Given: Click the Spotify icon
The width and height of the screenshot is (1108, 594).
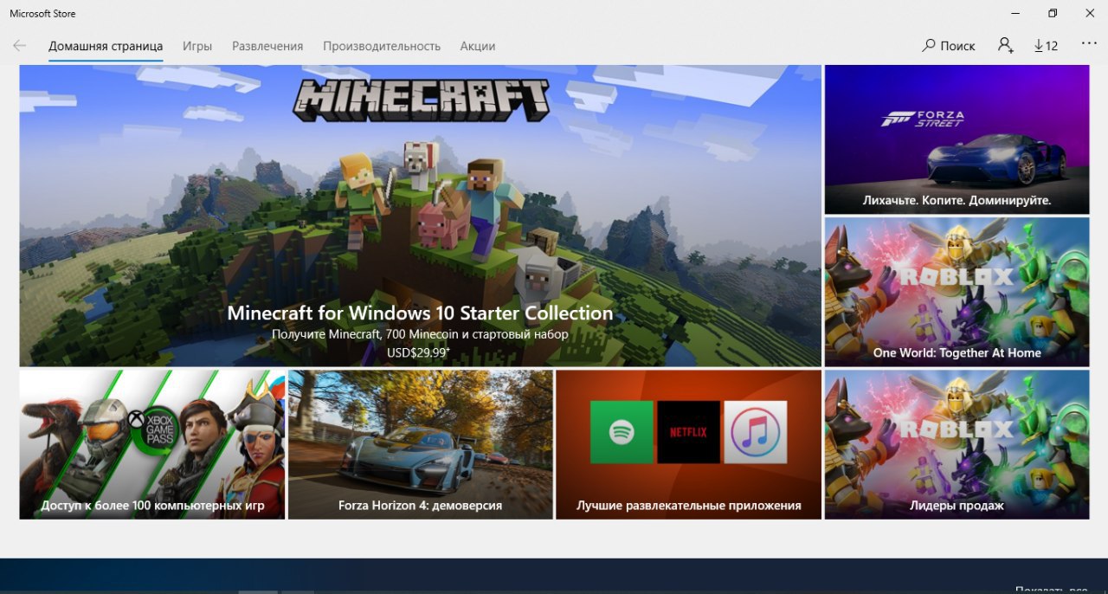Looking at the screenshot, I should [622, 432].
